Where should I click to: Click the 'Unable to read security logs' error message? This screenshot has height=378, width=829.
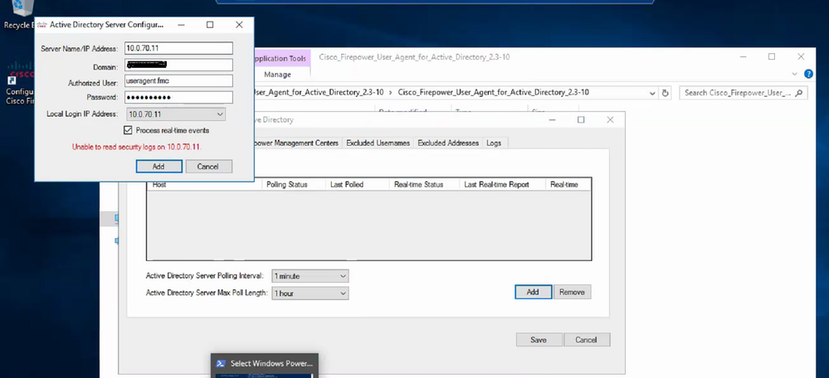137,148
